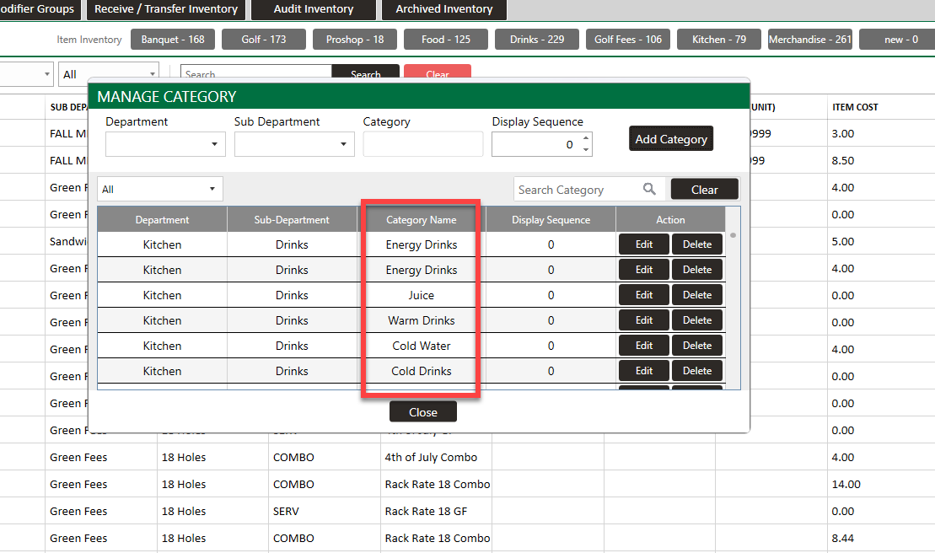Show the Drinks - 229 inventory

coord(537,40)
